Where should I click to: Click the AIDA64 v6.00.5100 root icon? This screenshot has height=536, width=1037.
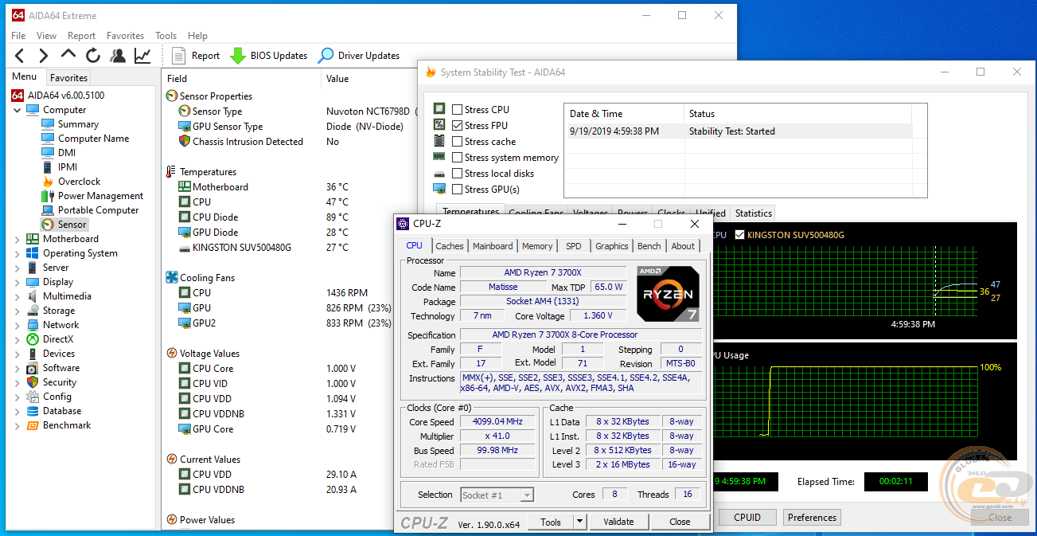[x=18, y=96]
